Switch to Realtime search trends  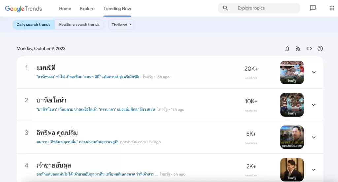pyautogui.click(x=79, y=24)
